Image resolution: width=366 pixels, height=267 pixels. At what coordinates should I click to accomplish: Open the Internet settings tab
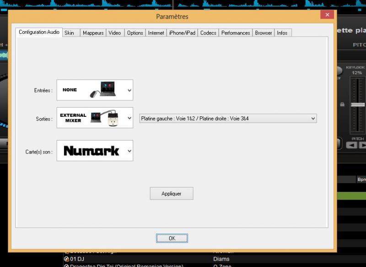point(156,33)
